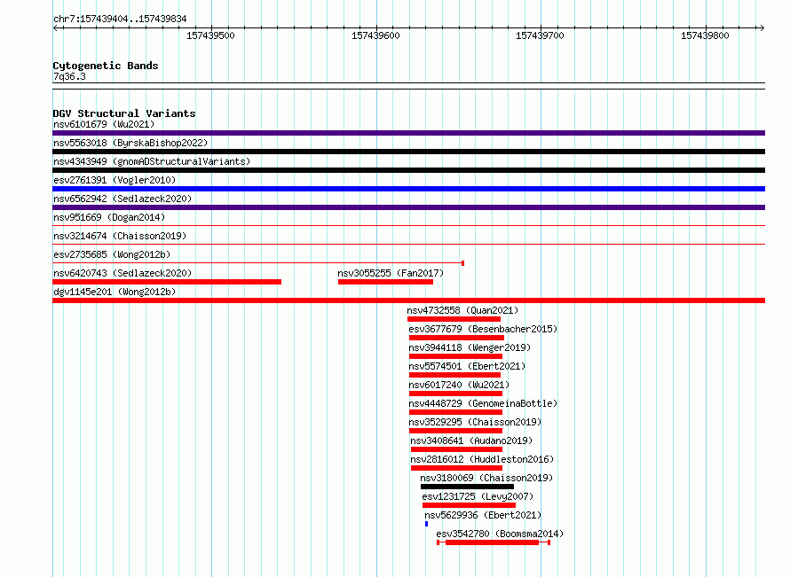Click the ruler's right arrow end
Image resolution: width=790 pixels, height=577 pixels.
click(762, 28)
